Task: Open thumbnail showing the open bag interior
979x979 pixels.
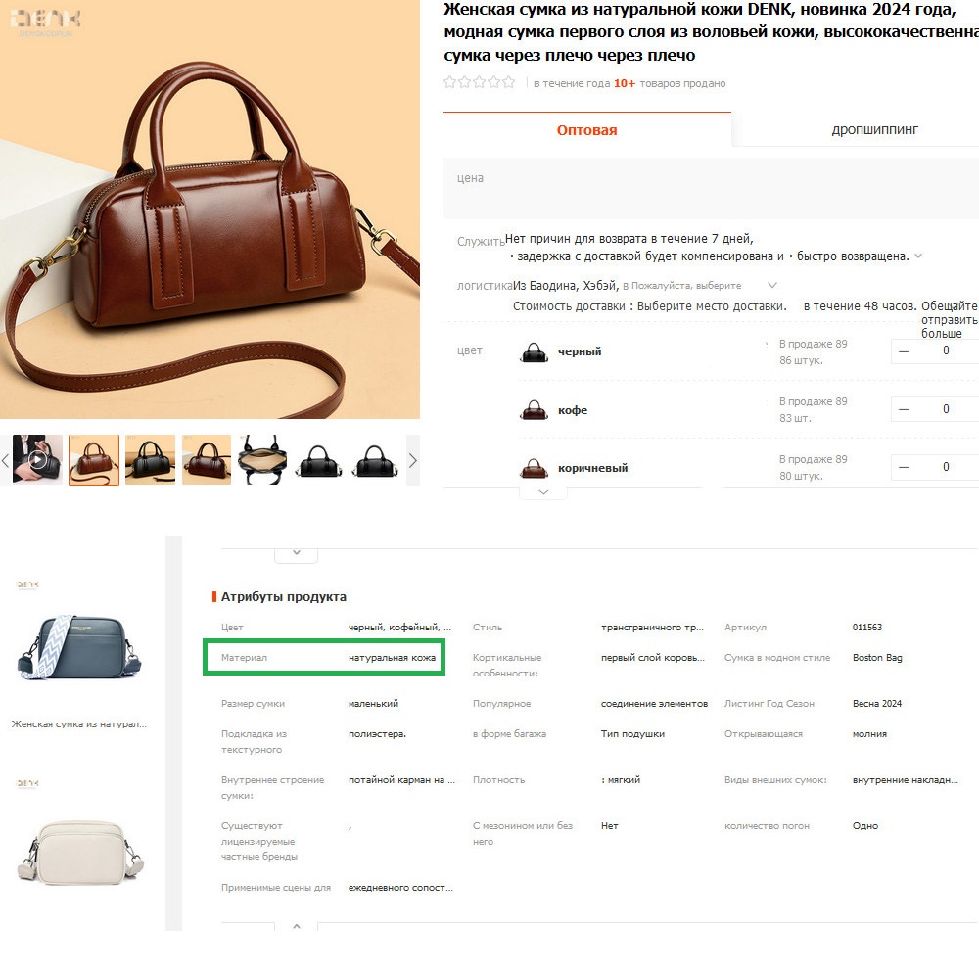Action: pos(262,460)
